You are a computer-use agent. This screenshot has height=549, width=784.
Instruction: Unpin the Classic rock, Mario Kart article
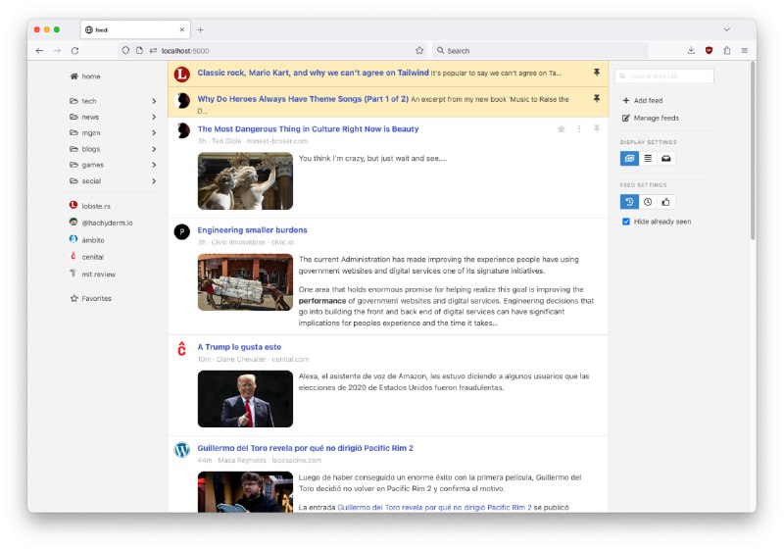[596, 73]
